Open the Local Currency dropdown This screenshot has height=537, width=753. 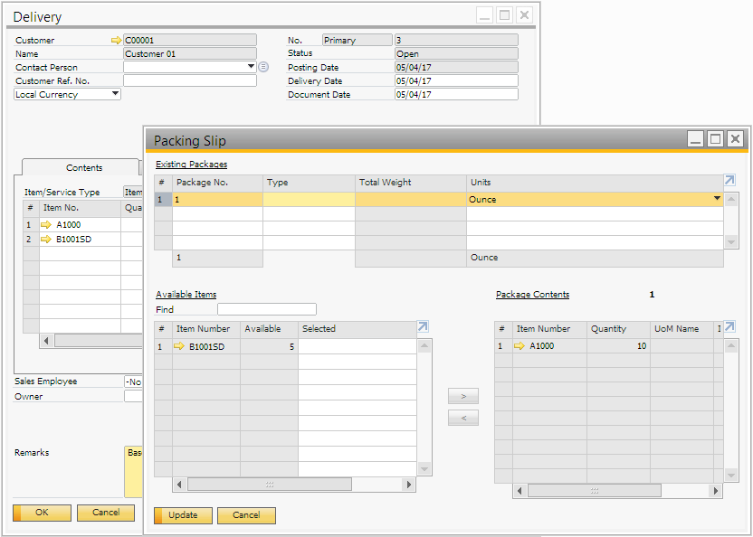pyautogui.click(x=115, y=94)
